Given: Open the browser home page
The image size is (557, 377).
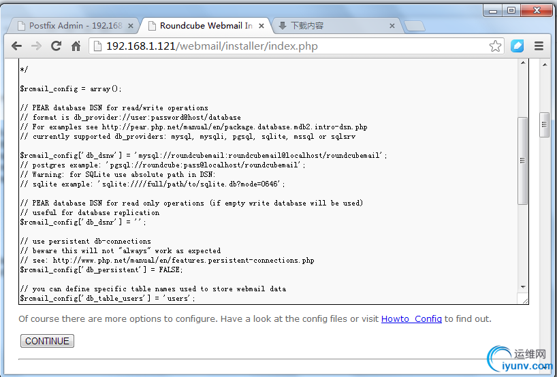Looking at the screenshot, I should coord(76,46).
